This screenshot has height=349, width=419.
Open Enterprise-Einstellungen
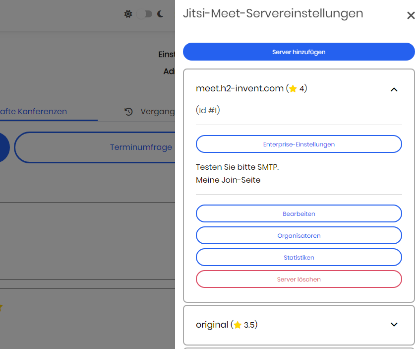(x=299, y=144)
